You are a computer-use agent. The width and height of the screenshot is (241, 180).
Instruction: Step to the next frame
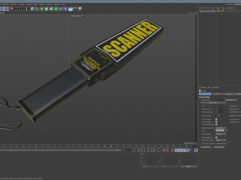150,150
